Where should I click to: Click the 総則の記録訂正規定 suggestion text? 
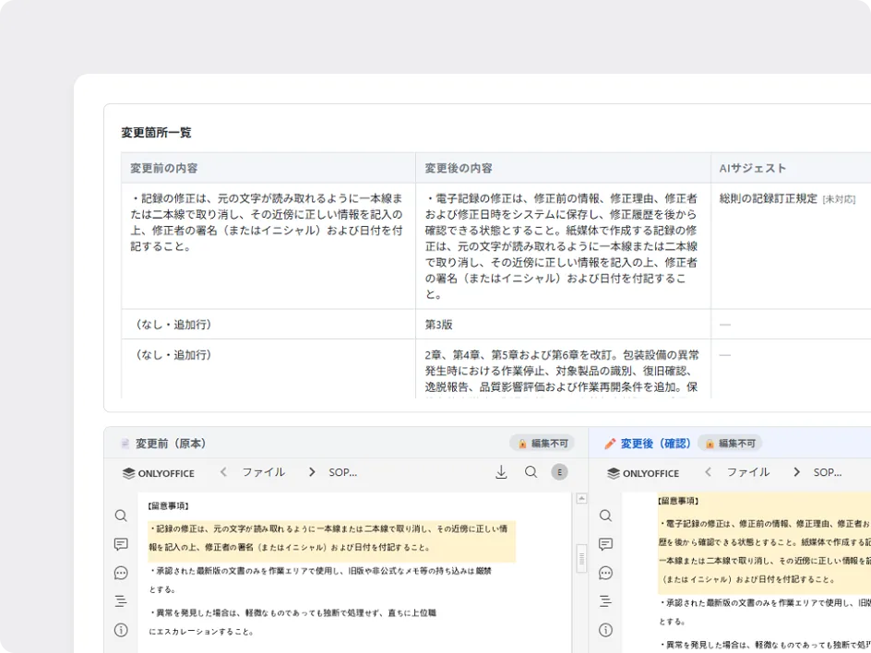tap(769, 199)
